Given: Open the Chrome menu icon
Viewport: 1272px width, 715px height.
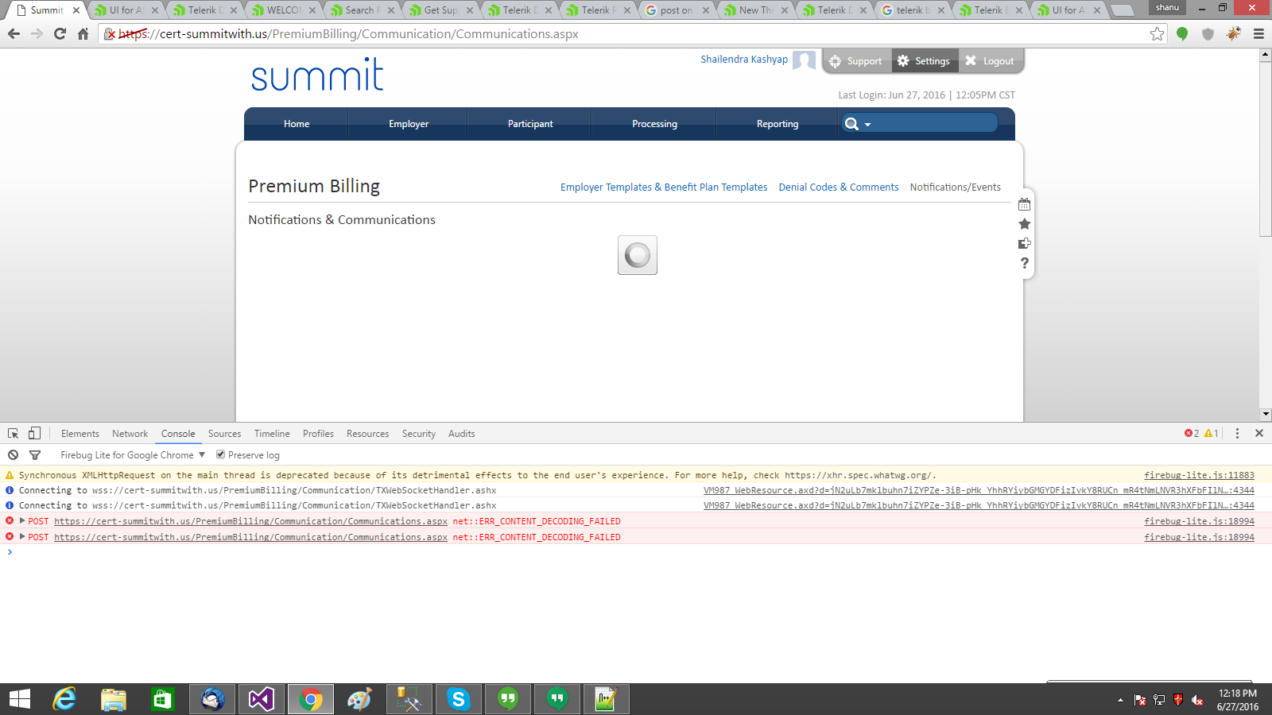Looking at the screenshot, I should 1258,34.
